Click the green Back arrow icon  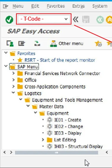point(100,20)
